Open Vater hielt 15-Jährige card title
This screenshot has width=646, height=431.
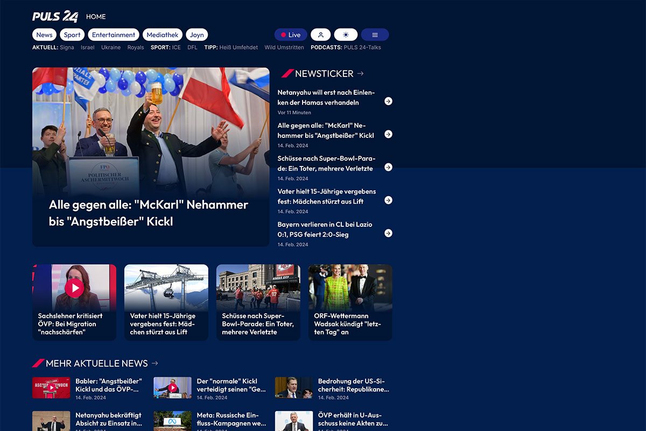[163, 324]
